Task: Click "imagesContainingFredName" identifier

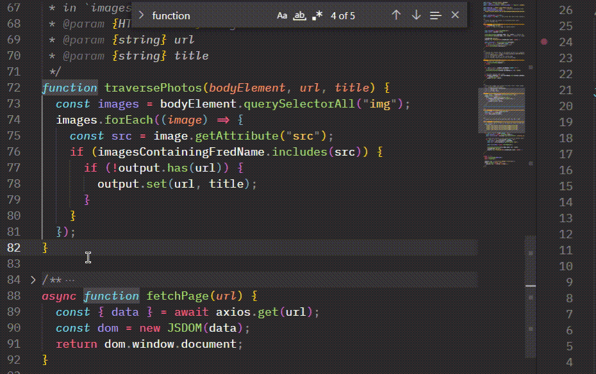Action: 181,152
